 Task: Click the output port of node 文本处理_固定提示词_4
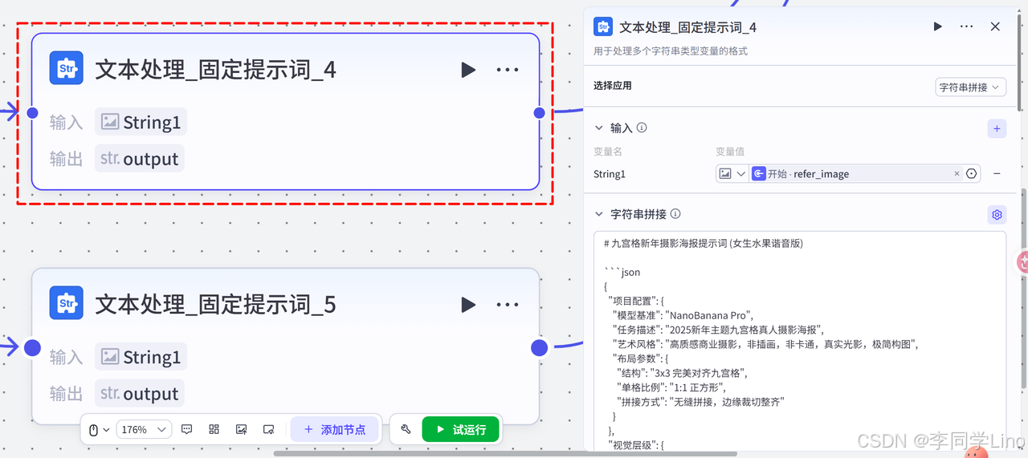pyautogui.click(x=540, y=112)
